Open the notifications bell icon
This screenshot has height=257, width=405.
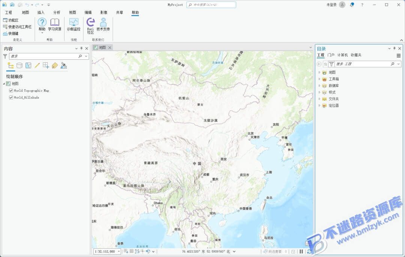coord(352,5)
